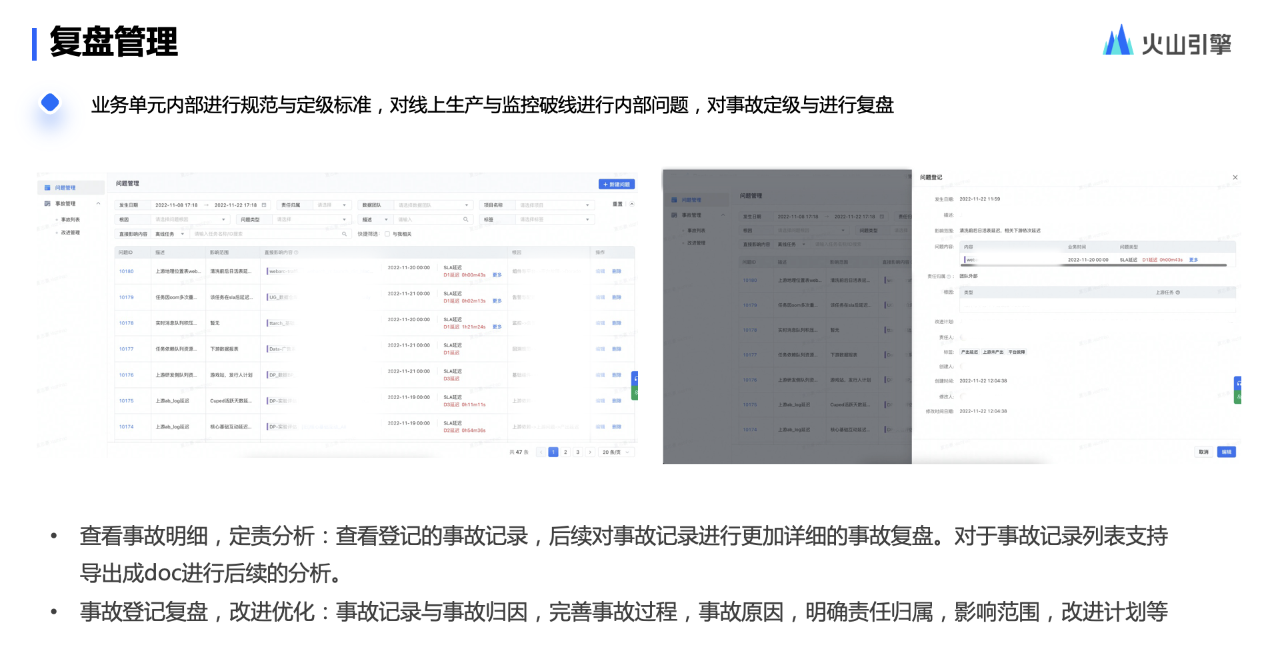Close the 问题登记 drawer with X
This screenshot has width=1272, height=661.
[x=1235, y=177]
